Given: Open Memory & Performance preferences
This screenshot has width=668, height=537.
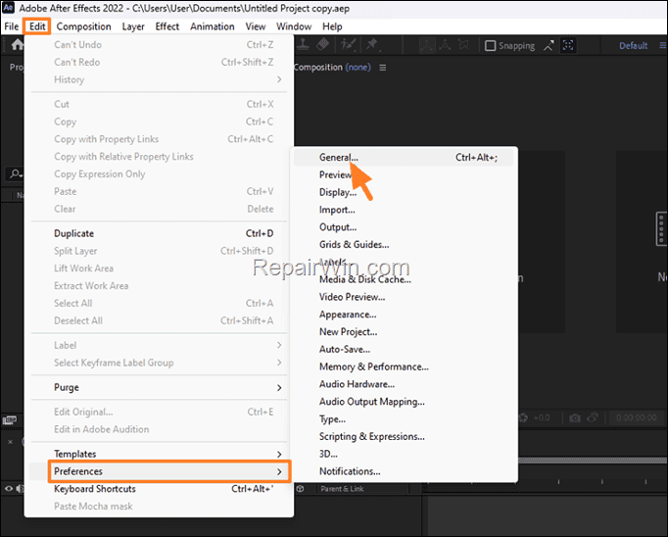Looking at the screenshot, I should (404, 366).
